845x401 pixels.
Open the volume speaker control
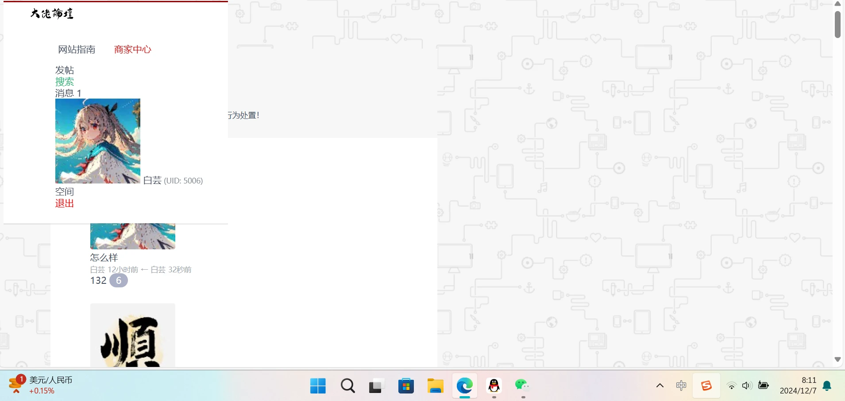pyautogui.click(x=747, y=386)
